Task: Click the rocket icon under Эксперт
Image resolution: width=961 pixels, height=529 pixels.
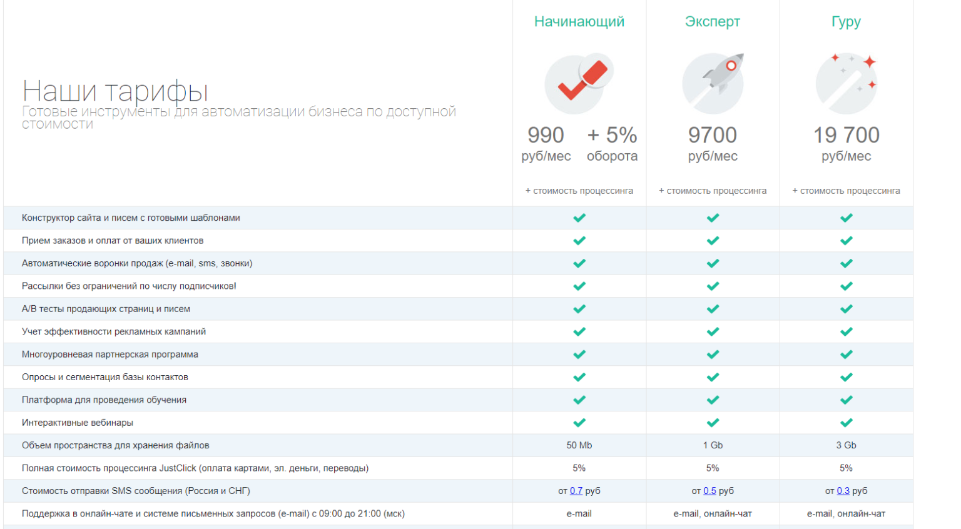Action: 713,83
